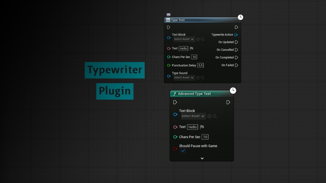Click the clock icon on Advanced Type Text node
Image resolution: width=326 pixels, height=183 pixels.
(233, 90)
